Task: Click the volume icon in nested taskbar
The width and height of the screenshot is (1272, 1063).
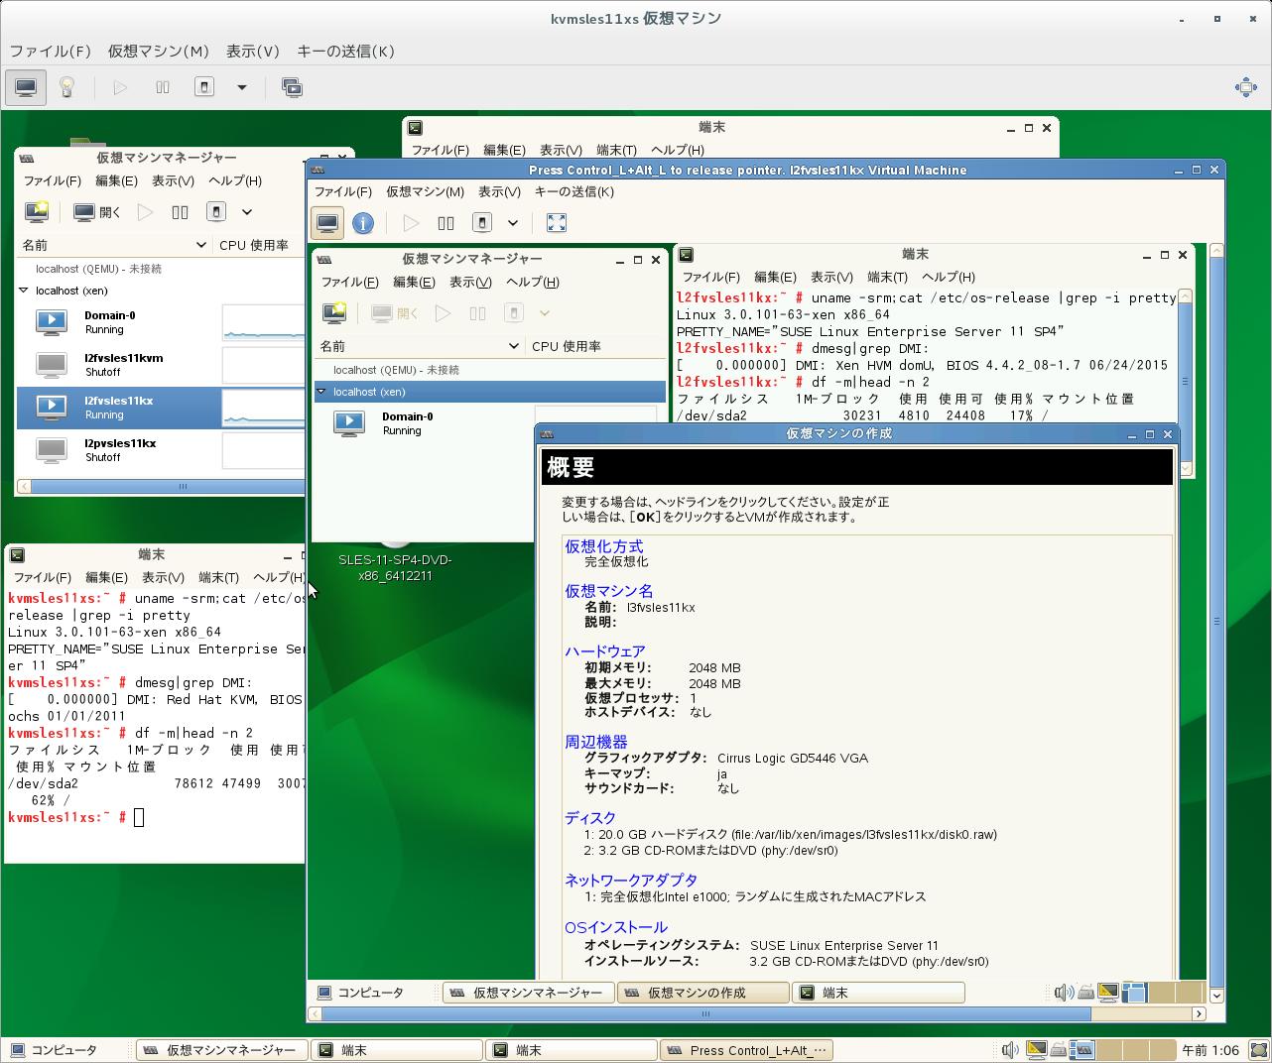Action: [x=1063, y=993]
